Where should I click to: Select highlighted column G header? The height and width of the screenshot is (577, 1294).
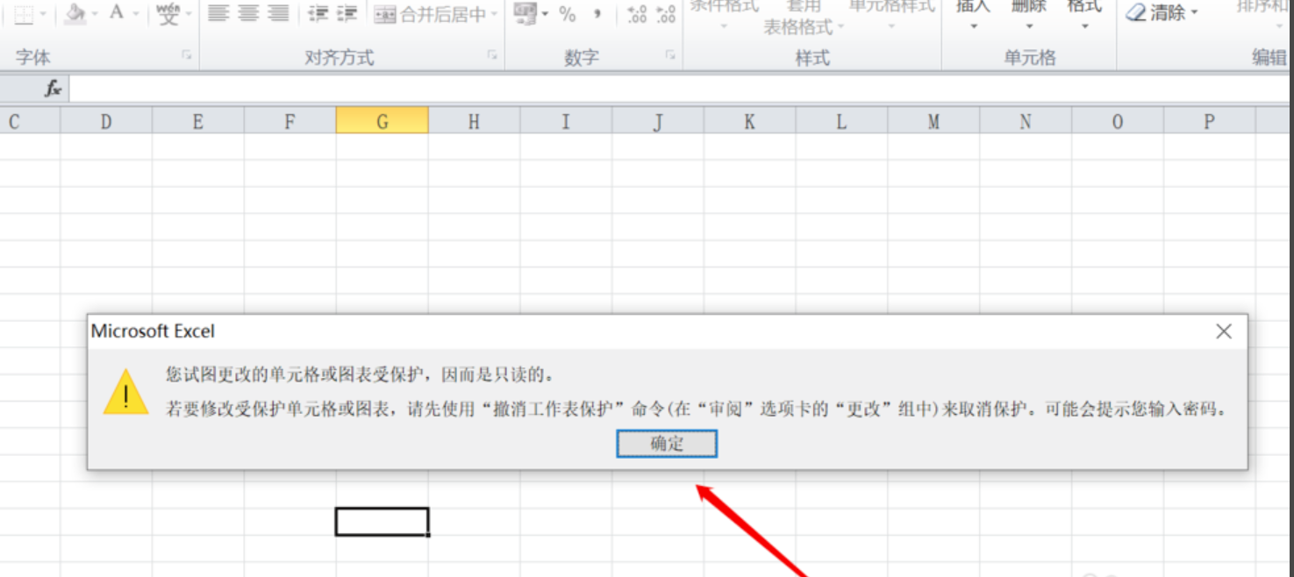(382, 121)
